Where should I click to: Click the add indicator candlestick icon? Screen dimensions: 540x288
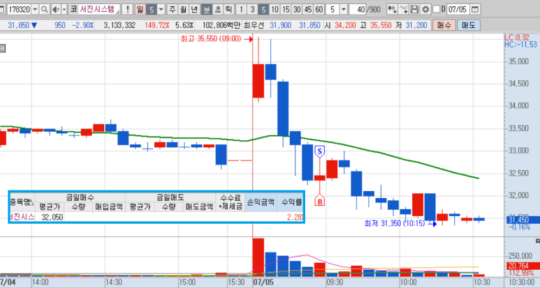click(x=393, y=9)
